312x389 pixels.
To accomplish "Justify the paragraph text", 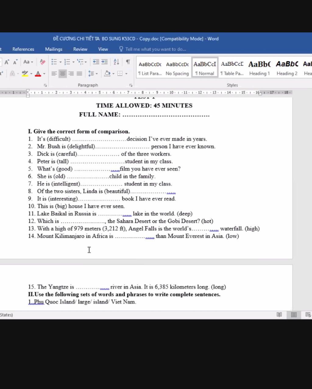I will click(x=79, y=73).
